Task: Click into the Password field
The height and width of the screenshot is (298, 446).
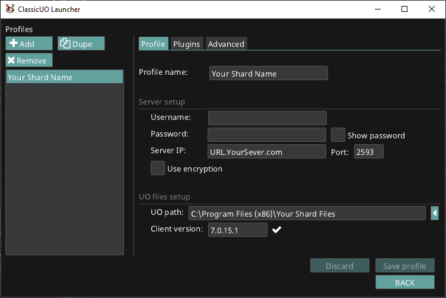Action: click(267, 135)
